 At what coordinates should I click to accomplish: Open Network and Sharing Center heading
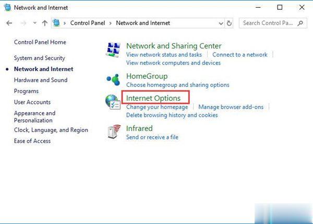pos(174,46)
